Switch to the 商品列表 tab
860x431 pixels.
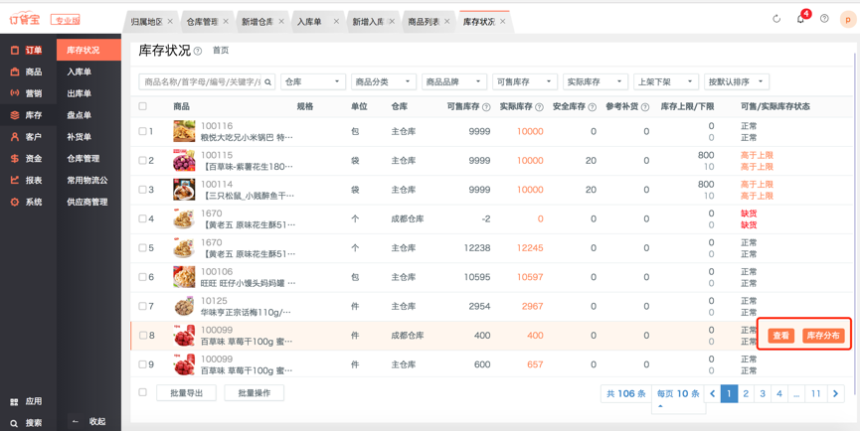[x=424, y=21]
